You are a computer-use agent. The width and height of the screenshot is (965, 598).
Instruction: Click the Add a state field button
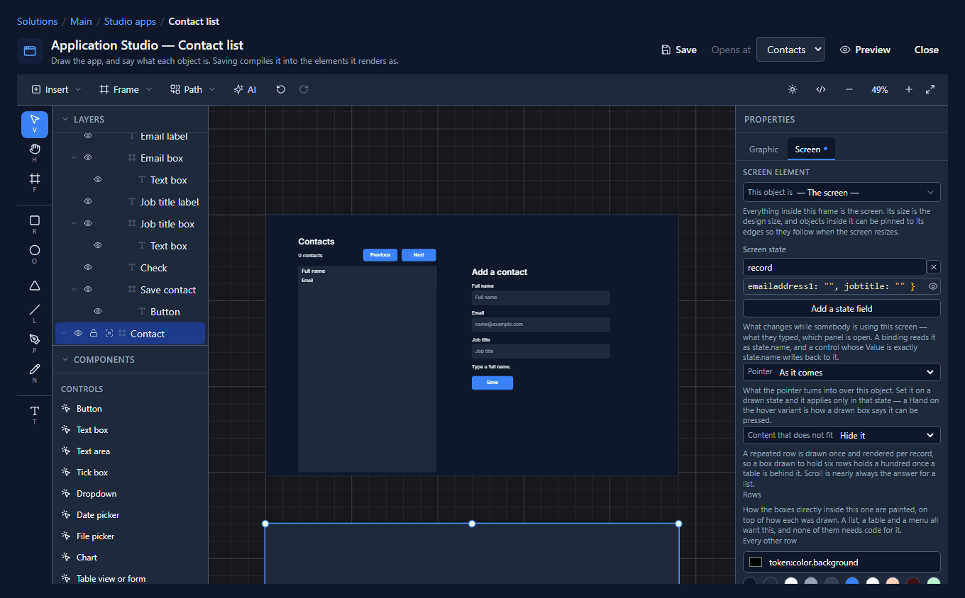842,308
